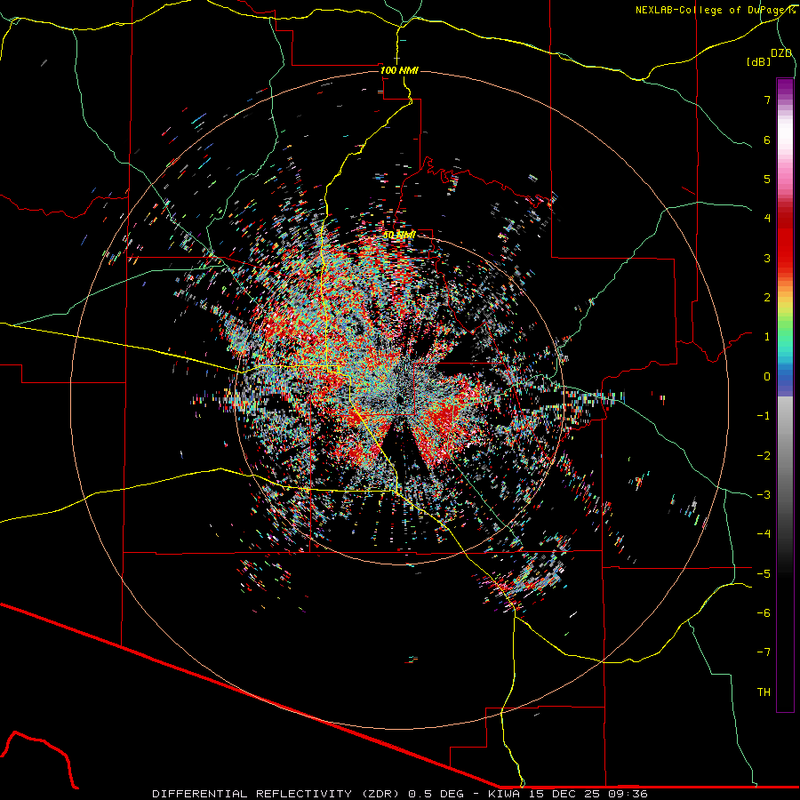The image size is (800, 800).
Task: Click the 7 dB tick label
Action: pos(767,100)
